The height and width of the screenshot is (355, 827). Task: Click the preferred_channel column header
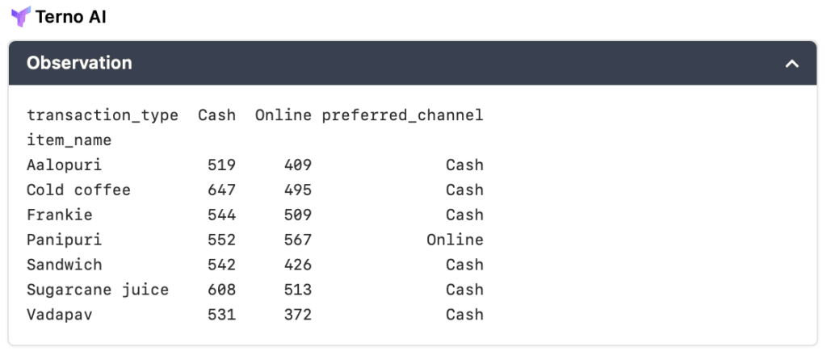coord(402,115)
